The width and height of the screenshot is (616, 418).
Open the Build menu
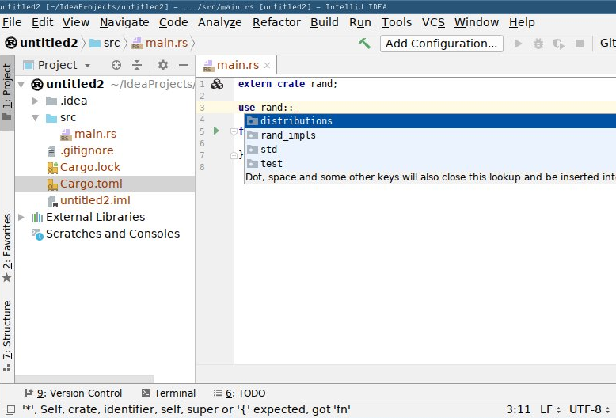point(324,22)
